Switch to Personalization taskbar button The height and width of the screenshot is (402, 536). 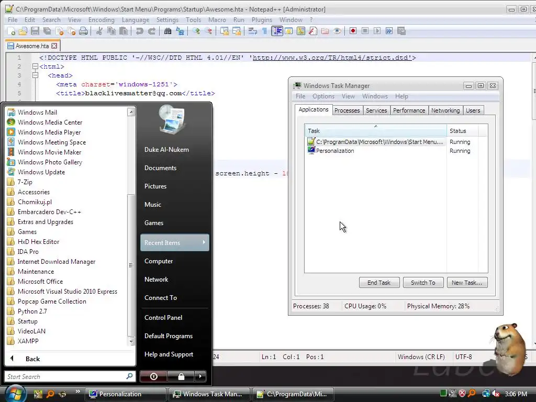coord(125,394)
